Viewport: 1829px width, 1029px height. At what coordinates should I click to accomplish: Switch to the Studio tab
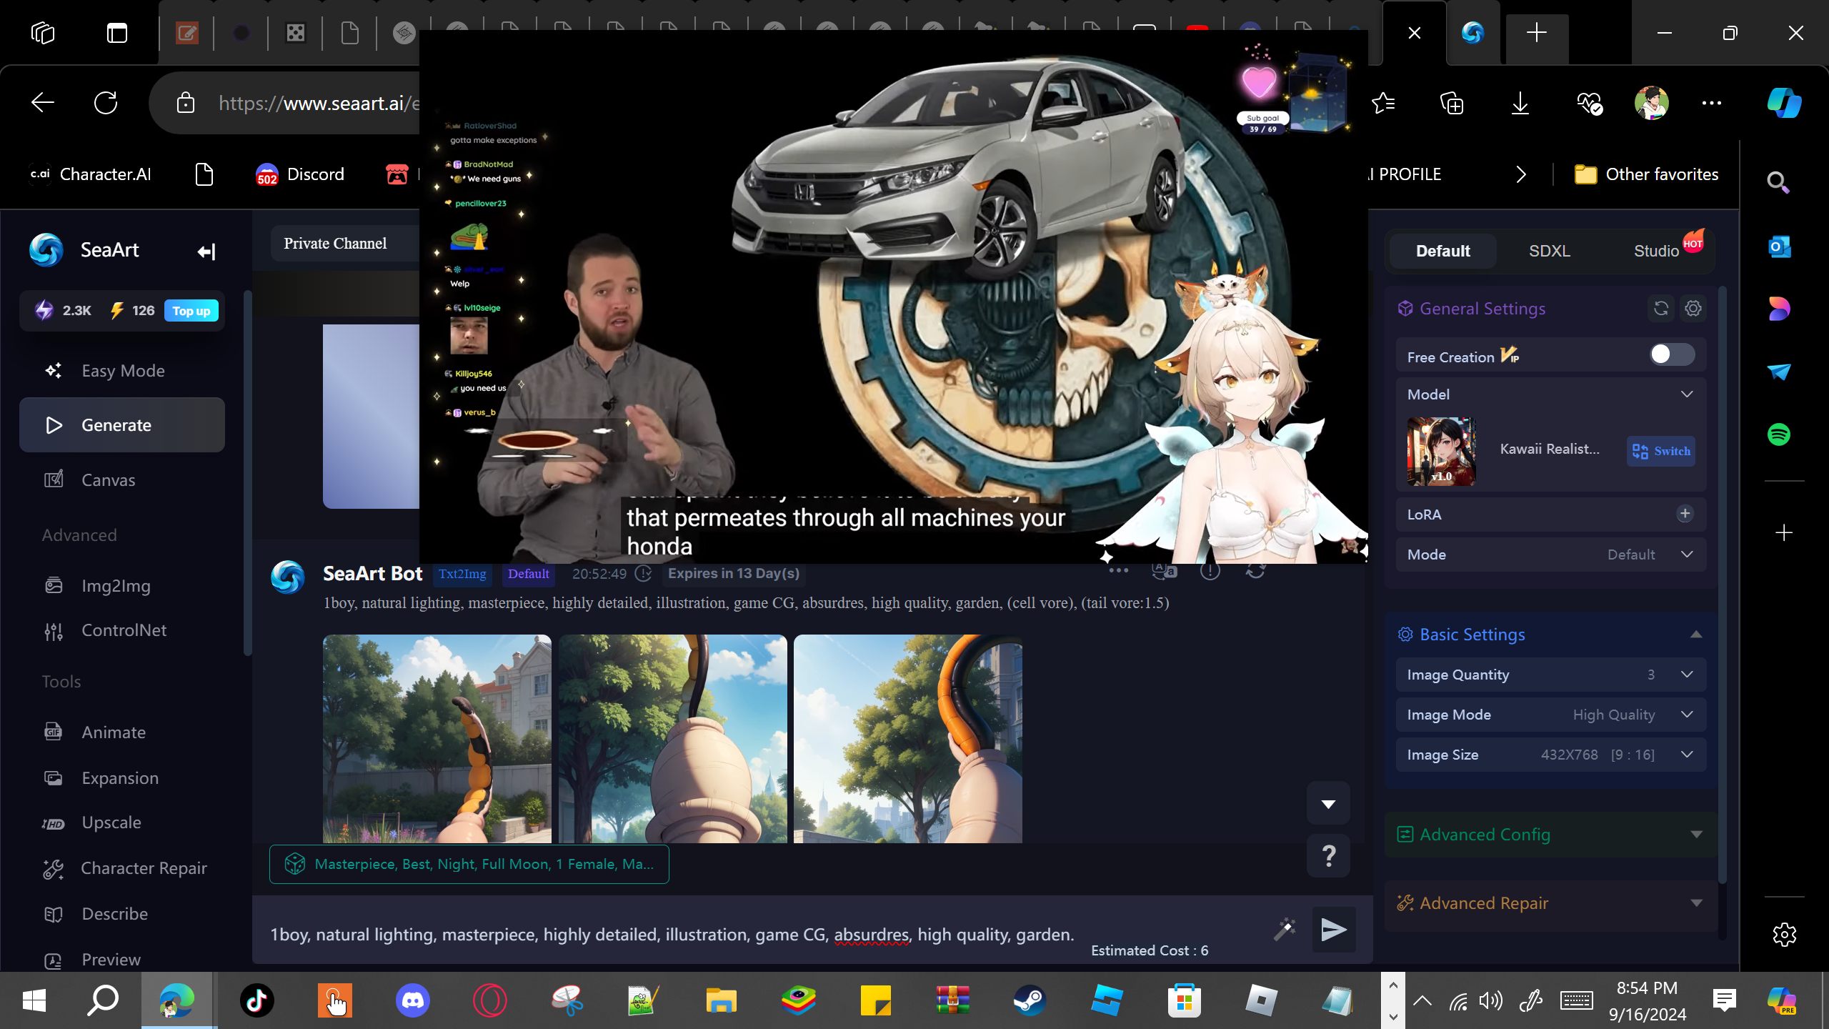(1656, 251)
